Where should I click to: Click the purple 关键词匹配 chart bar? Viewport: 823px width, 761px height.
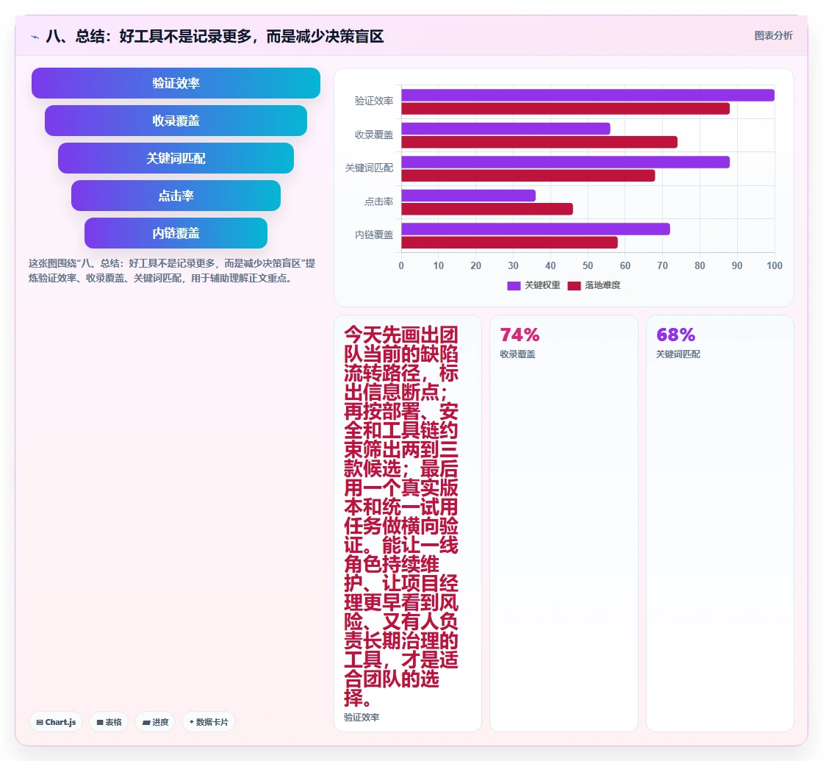565,162
